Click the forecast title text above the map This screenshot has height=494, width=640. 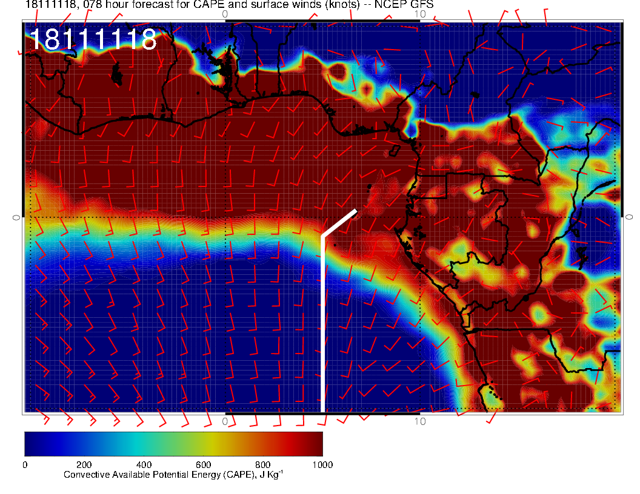229,5
